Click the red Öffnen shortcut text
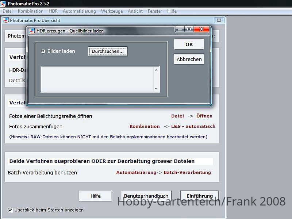 204,116
